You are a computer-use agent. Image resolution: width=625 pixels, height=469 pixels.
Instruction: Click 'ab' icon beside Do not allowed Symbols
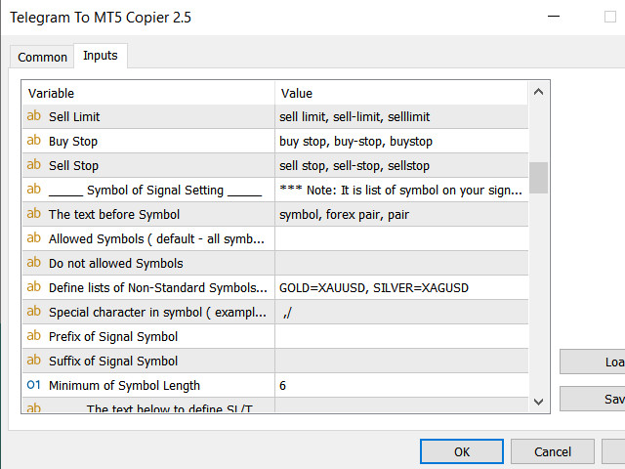[34, 263]
